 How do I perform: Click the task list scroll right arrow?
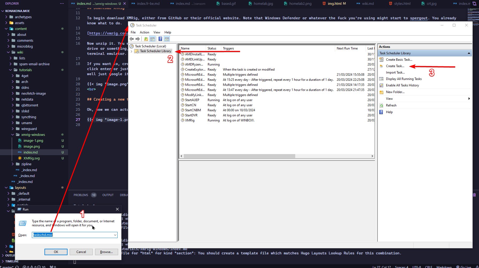372,156
